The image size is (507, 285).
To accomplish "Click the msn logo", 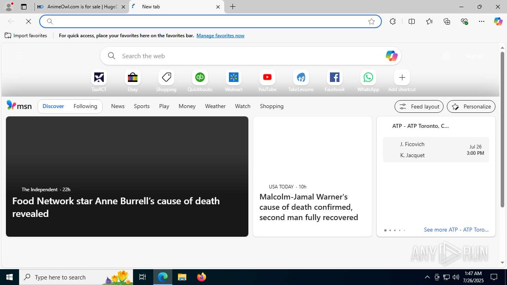I will coord(19,106).
